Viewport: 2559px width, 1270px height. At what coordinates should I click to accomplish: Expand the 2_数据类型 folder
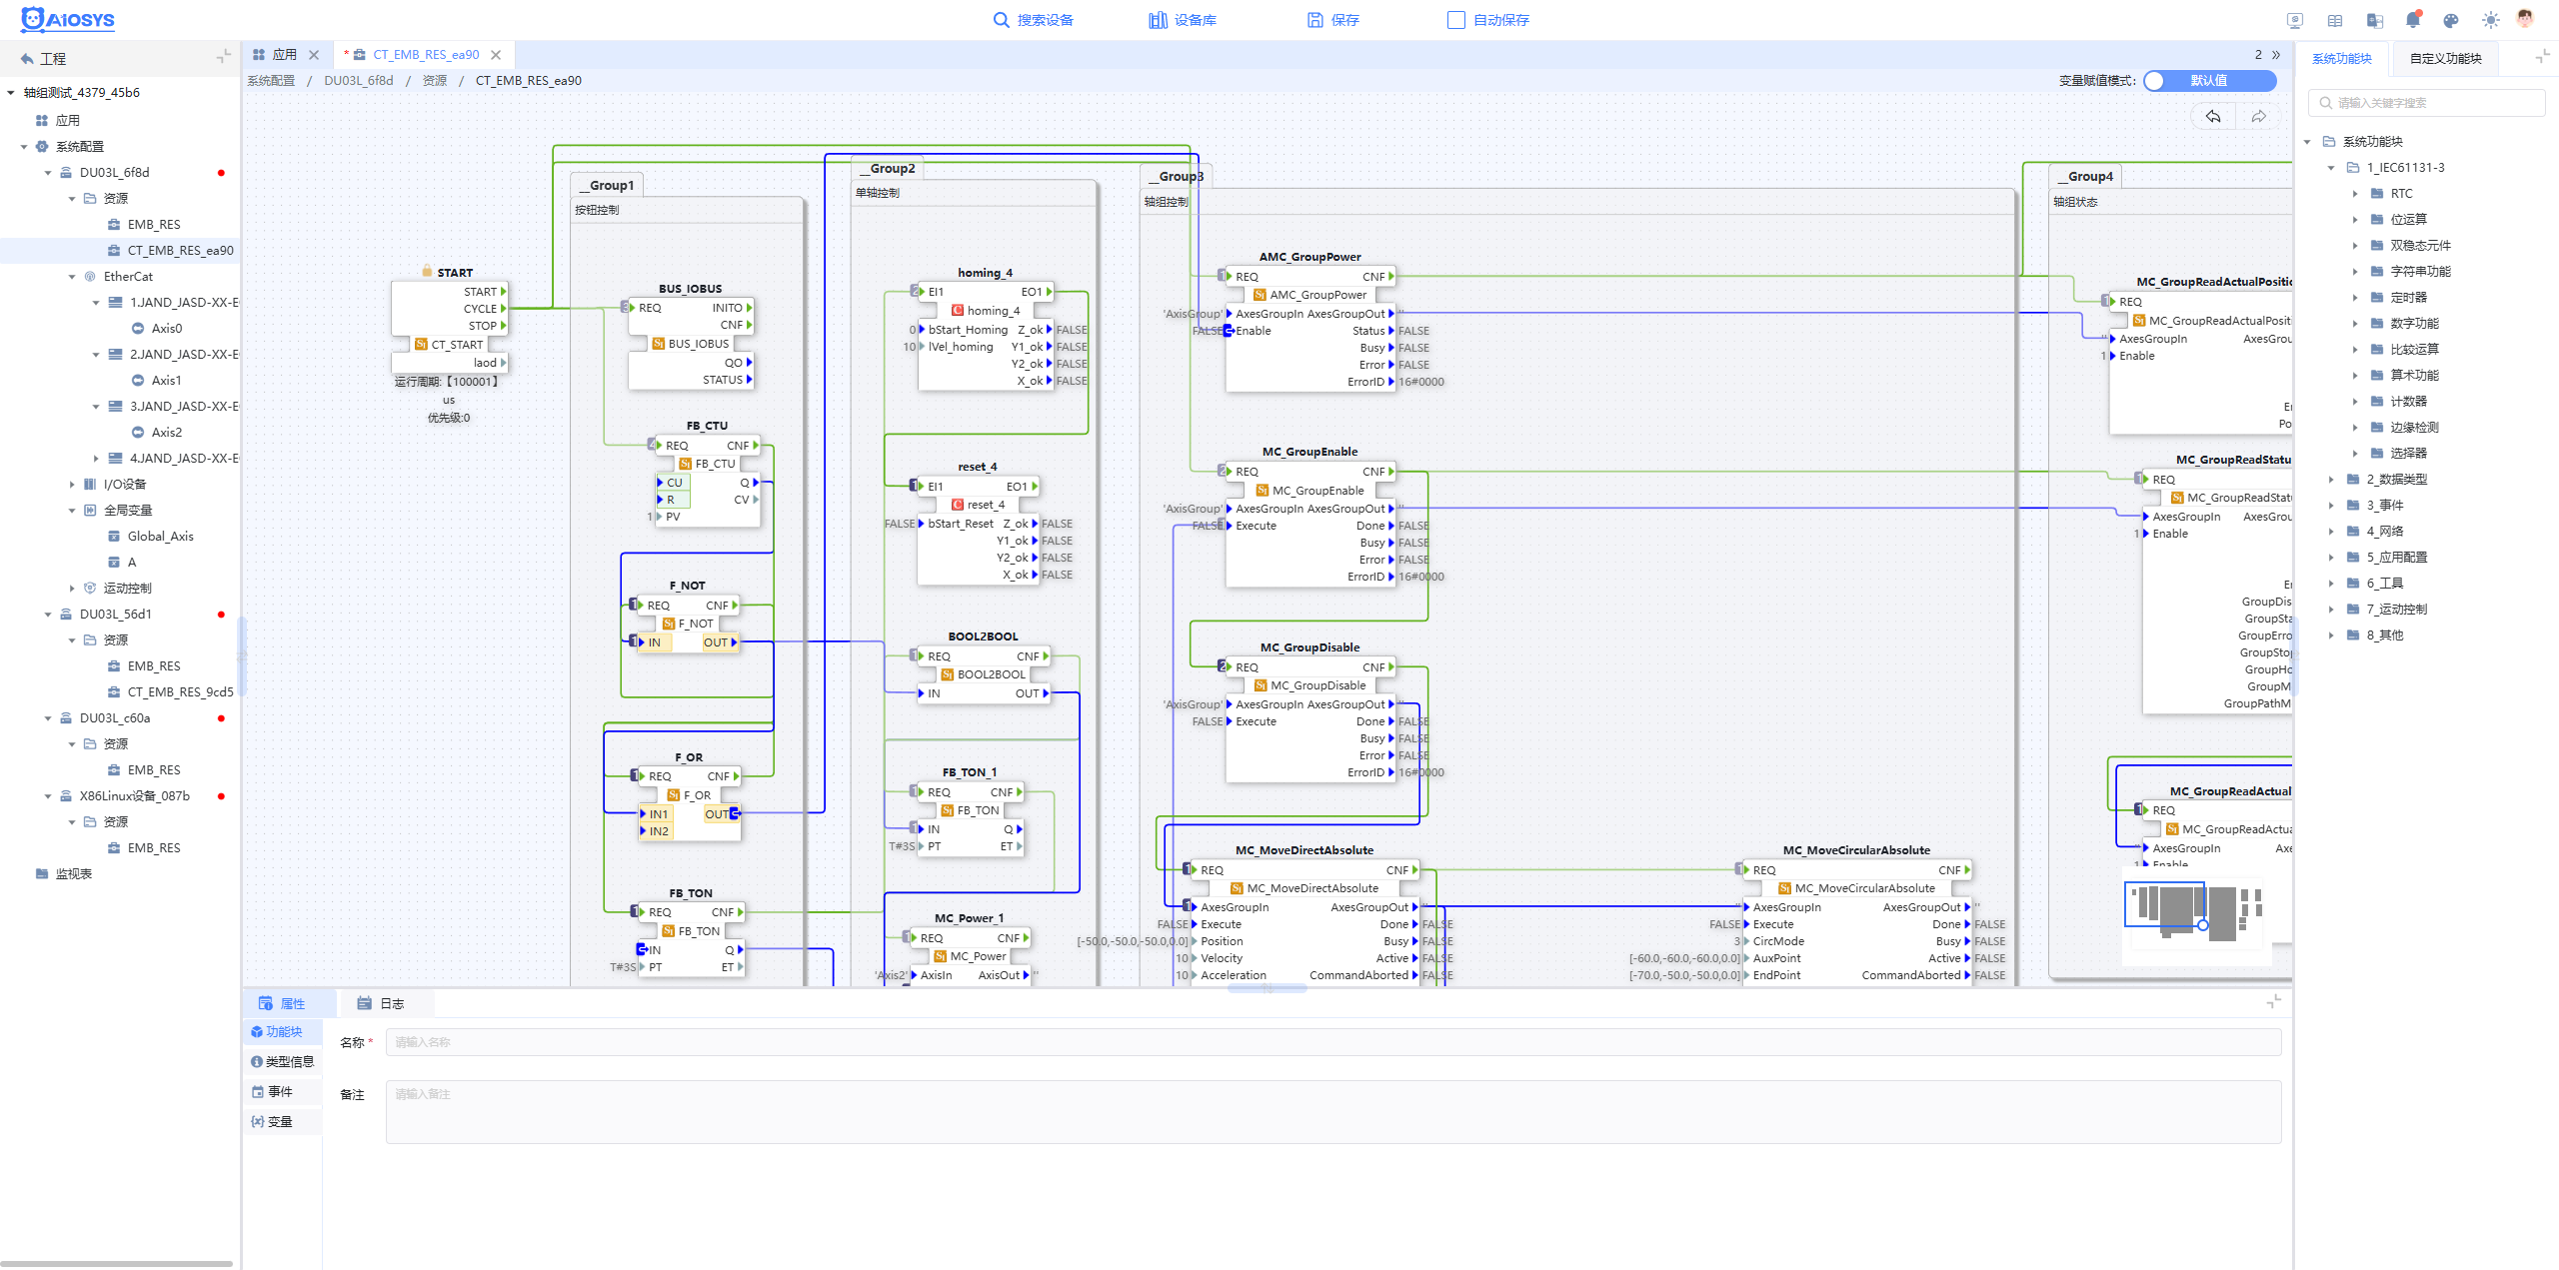pos(2330,480)
